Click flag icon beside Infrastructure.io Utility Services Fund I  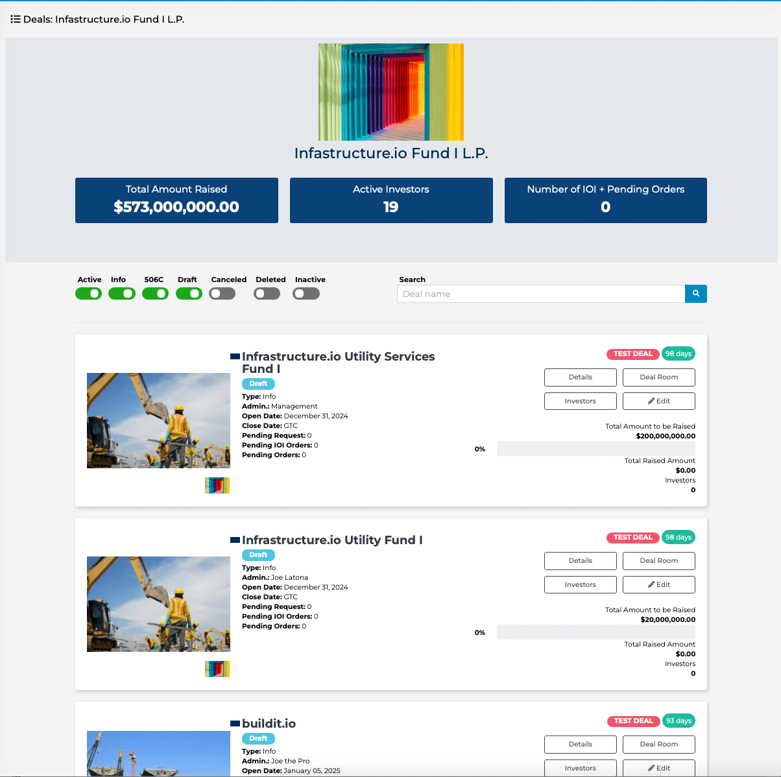pos(235,357)
